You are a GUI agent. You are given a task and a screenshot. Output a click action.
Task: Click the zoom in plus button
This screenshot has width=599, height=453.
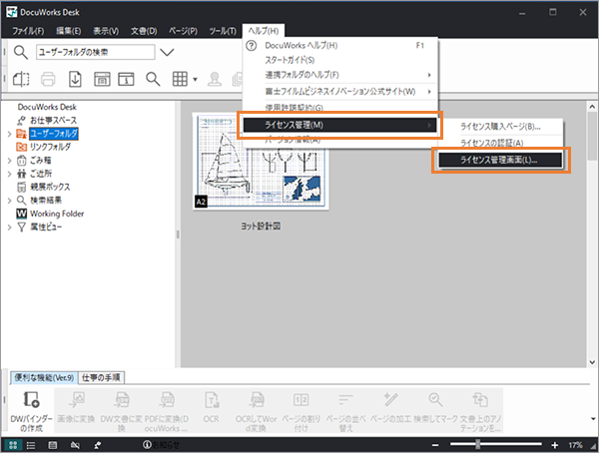555,445
